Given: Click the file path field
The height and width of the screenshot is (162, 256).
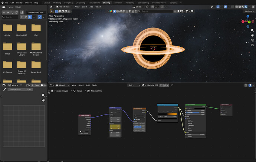Looking at the screenshot, I should pos(36,12).
